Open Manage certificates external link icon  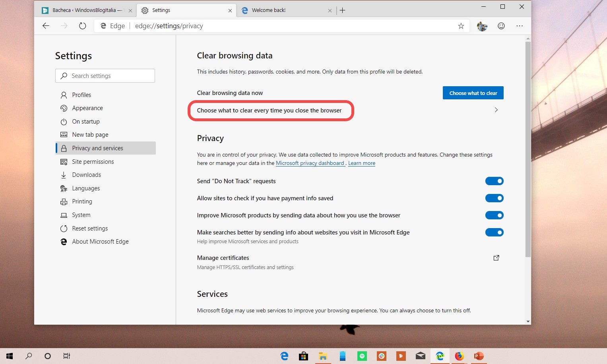click(x=496, y=258)
